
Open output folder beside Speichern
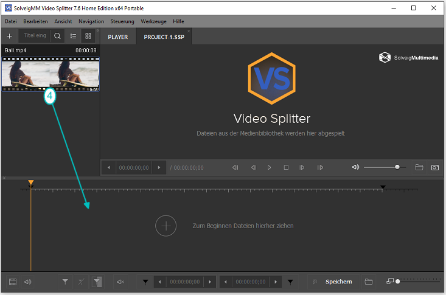369,282
